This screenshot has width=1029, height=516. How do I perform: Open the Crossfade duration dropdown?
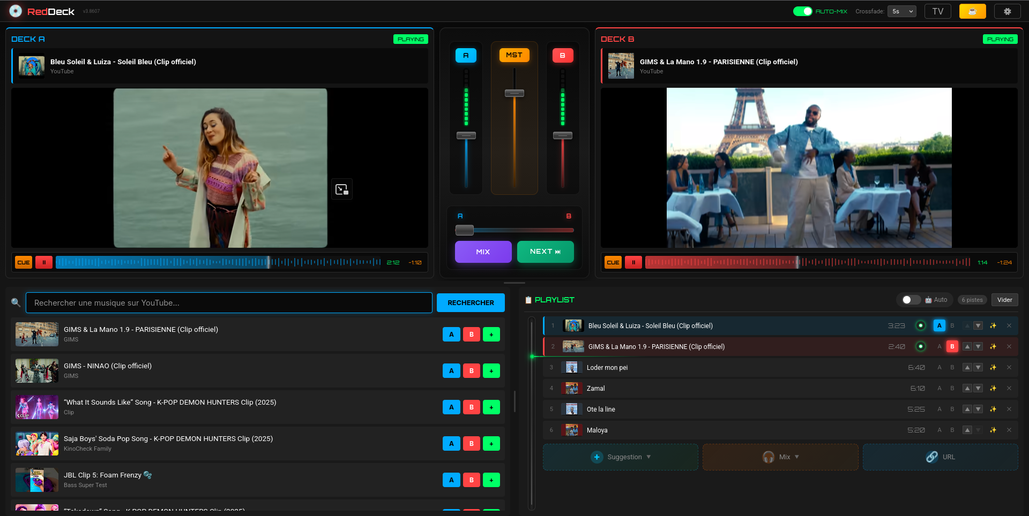pos(902,11)
